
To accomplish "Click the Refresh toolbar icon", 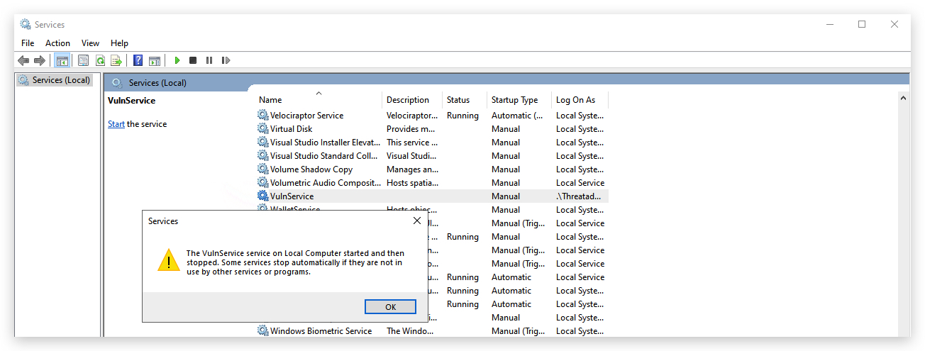I will tap(100, 61).
